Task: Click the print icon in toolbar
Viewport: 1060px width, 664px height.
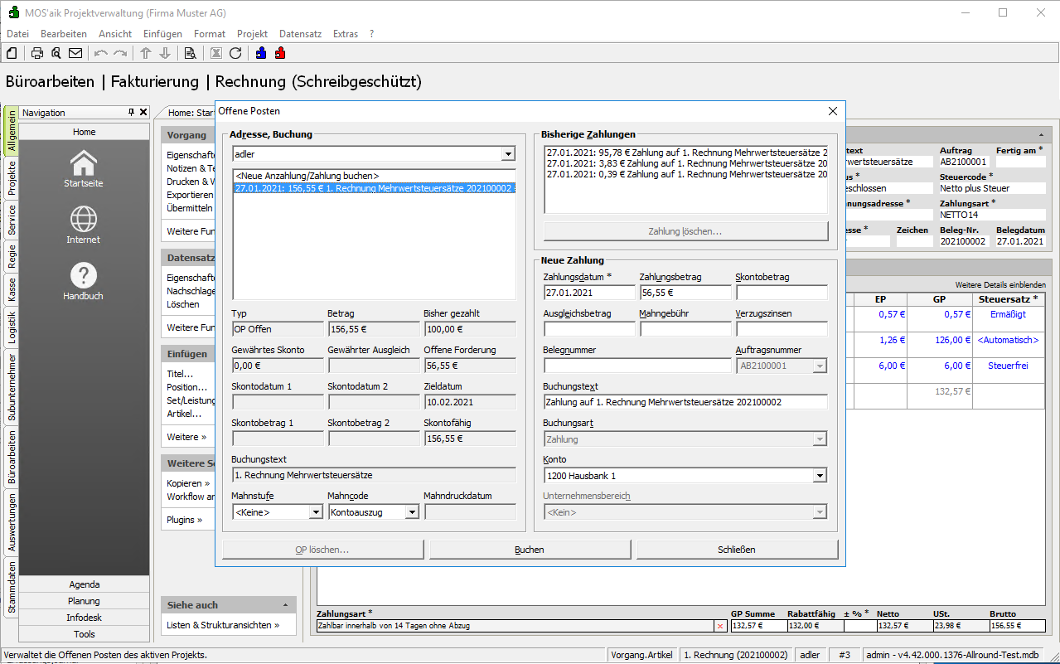Action: pyautogui.click(x=37, y=53)
